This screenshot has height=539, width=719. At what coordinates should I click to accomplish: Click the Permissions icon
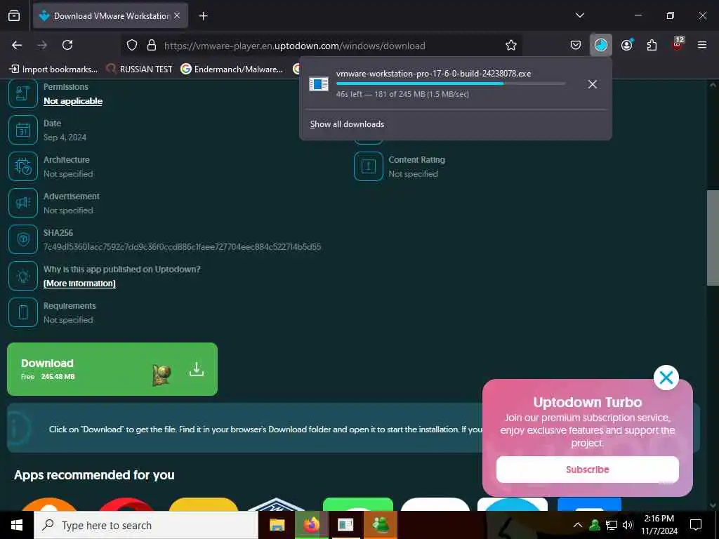[x=23, y=93]
